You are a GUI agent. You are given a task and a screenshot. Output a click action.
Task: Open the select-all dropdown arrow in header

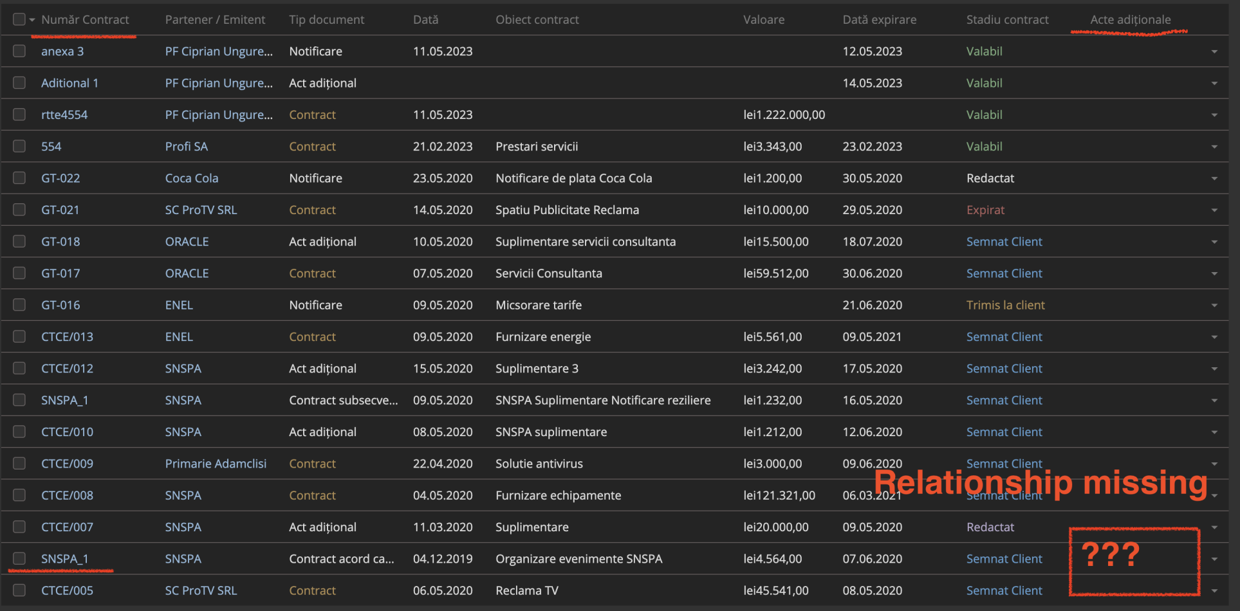(x=32, y=20)
